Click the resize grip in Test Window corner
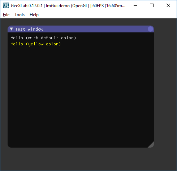This screenshot has height=171, width=177. (x=151, y=145)
